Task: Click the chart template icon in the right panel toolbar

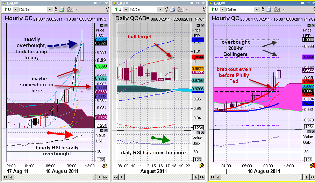Action: tap(276, 10)
